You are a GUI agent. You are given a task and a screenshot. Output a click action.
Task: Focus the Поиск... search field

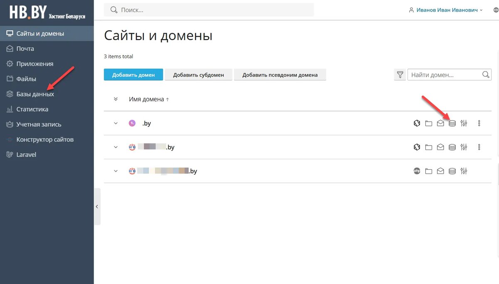click(x=209, y=10)
